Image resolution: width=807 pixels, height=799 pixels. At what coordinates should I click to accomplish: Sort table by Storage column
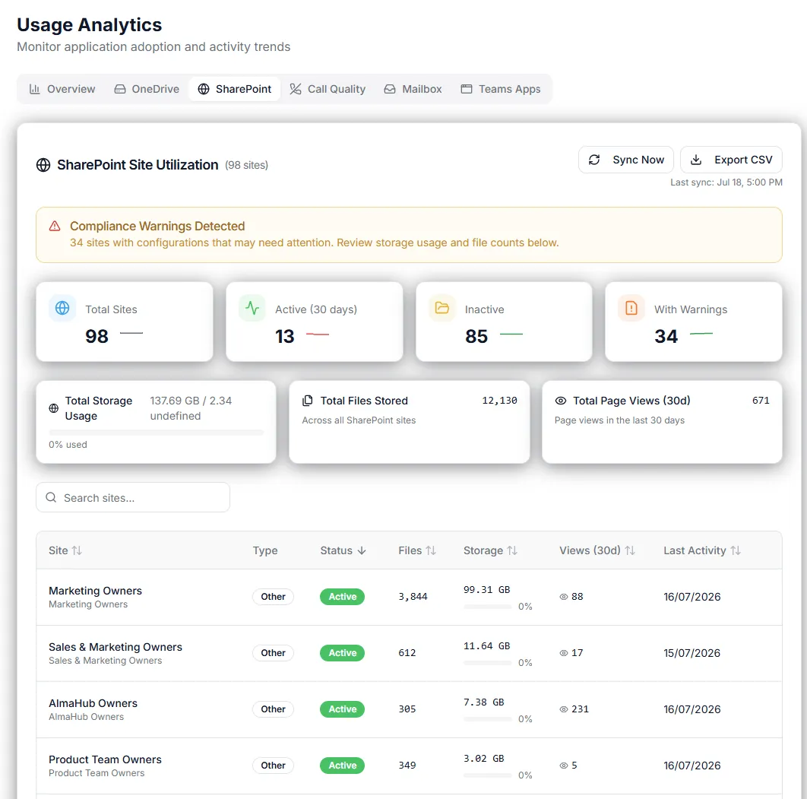click(490, 550)
